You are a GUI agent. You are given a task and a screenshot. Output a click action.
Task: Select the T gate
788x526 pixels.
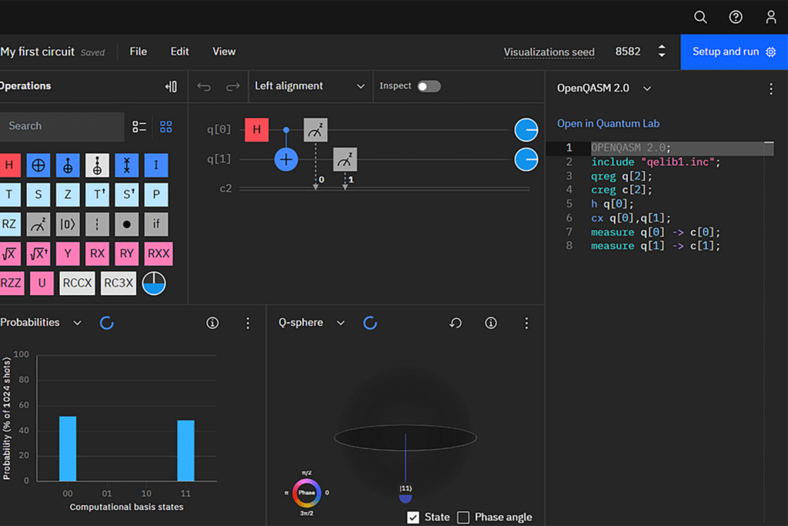(9, 195)
